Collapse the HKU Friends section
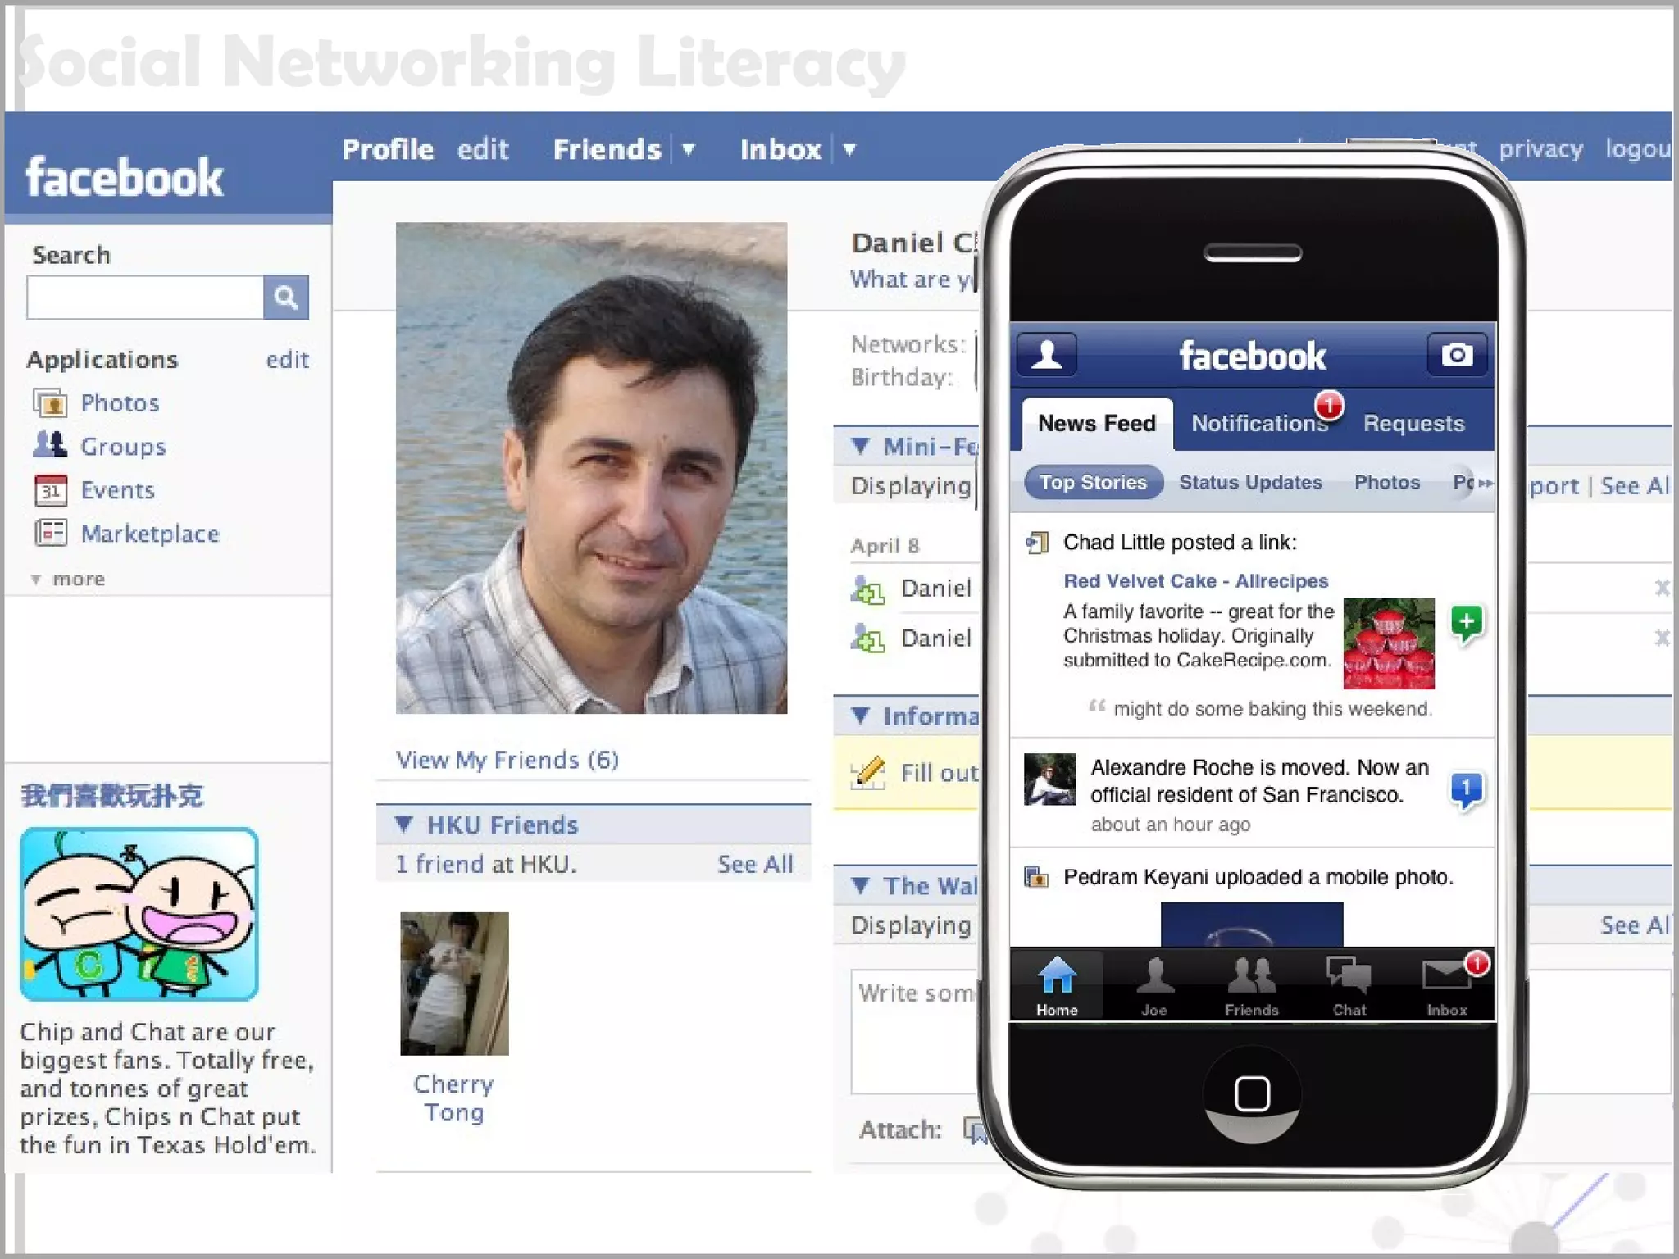Screen dimensions: 1679x1259 (x=403, y=825)
